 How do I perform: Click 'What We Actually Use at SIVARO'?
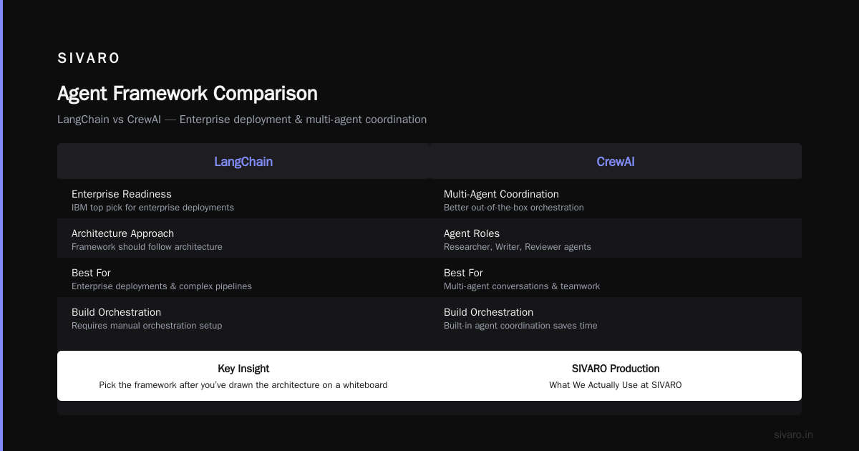coord(616,385)
